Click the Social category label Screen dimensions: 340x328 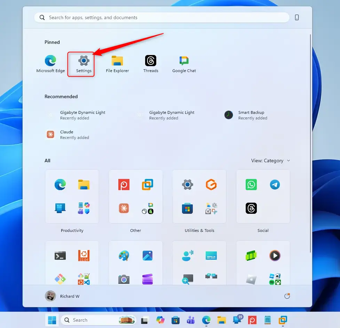(x=263, y=231)
